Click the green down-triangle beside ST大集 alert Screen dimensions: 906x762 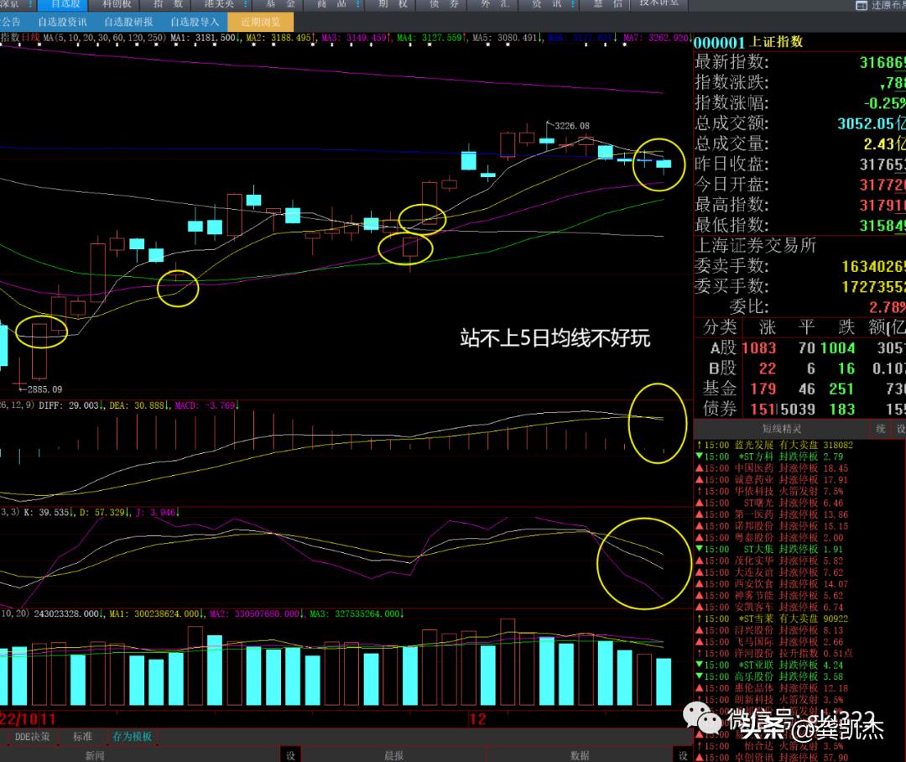tap(699, 550)
